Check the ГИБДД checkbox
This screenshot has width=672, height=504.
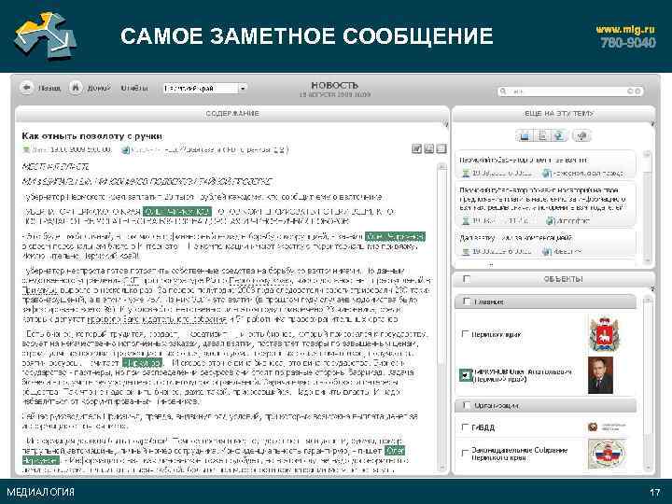pyautogui.click(x=465, y=427)
